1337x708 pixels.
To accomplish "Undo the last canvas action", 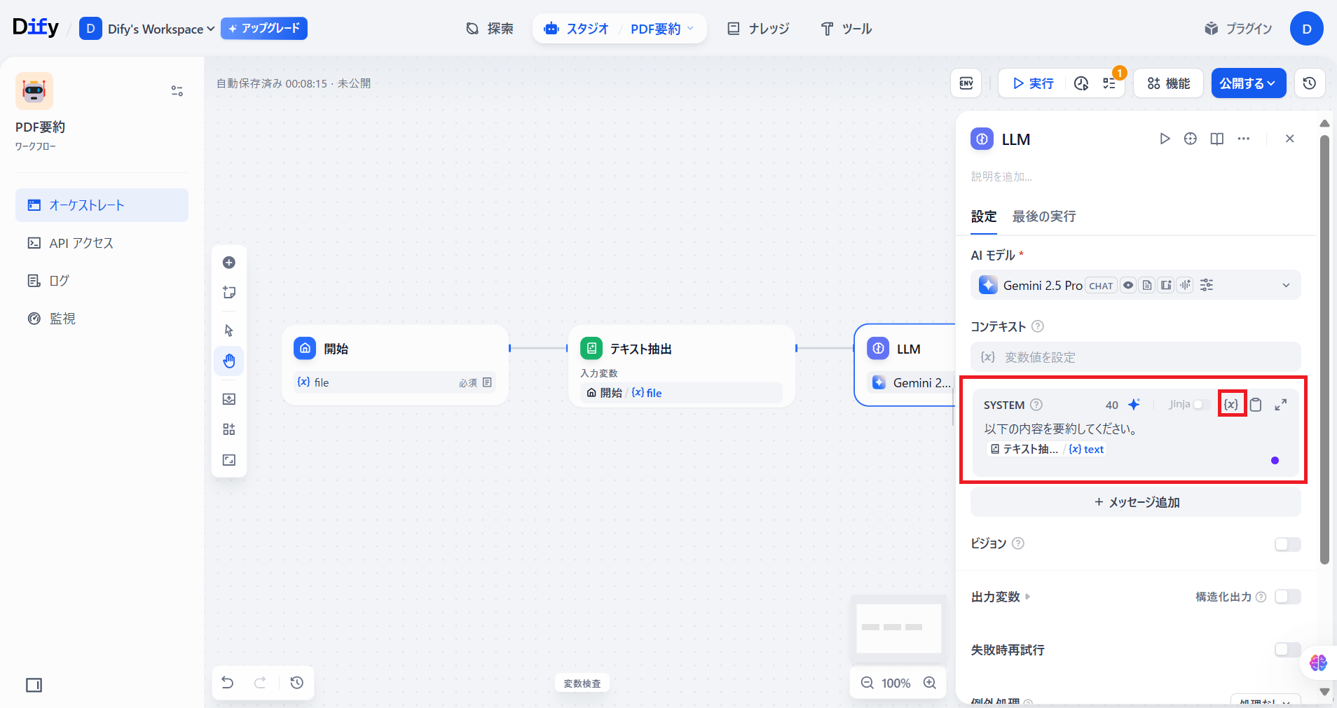I will pyautogui.click(x=228, y=683).
